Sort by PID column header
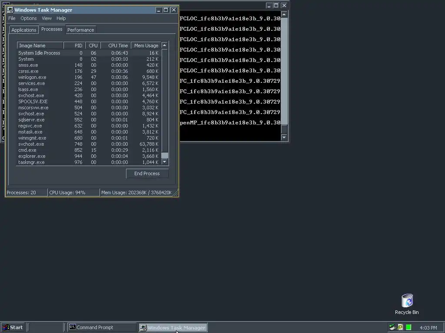 pyautogui.click(x=74, y=46)
